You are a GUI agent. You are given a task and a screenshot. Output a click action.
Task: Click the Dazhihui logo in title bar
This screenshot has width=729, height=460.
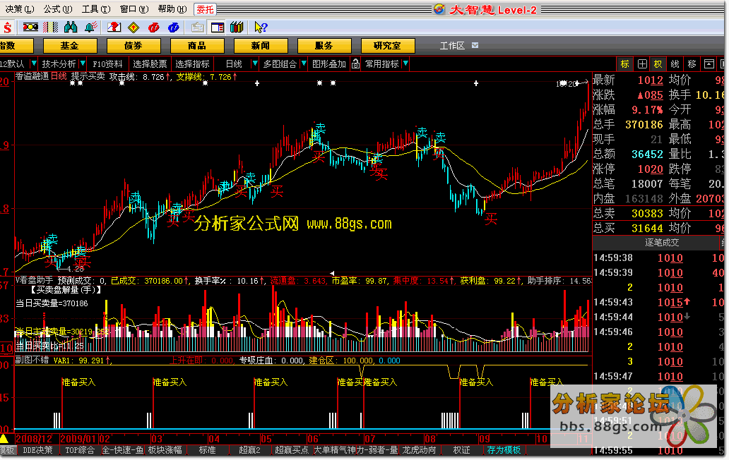439,9
